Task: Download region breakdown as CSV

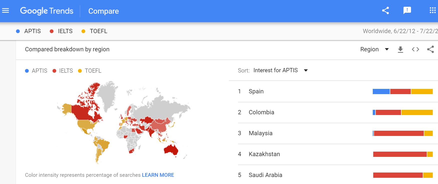Action: 400,49
